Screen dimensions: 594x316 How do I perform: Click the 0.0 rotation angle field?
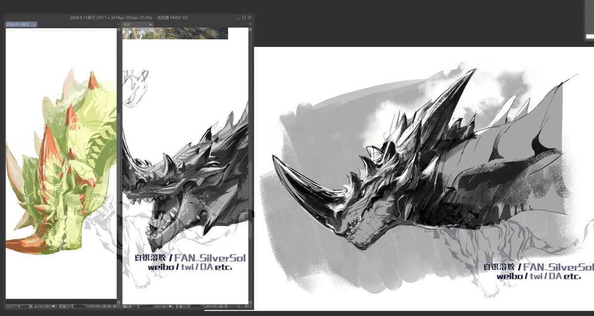click(62, 307)
